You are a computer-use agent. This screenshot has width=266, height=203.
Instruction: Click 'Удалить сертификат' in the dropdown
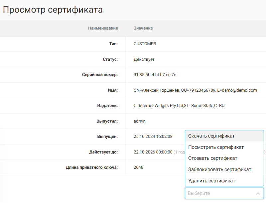tap(211, 181)
